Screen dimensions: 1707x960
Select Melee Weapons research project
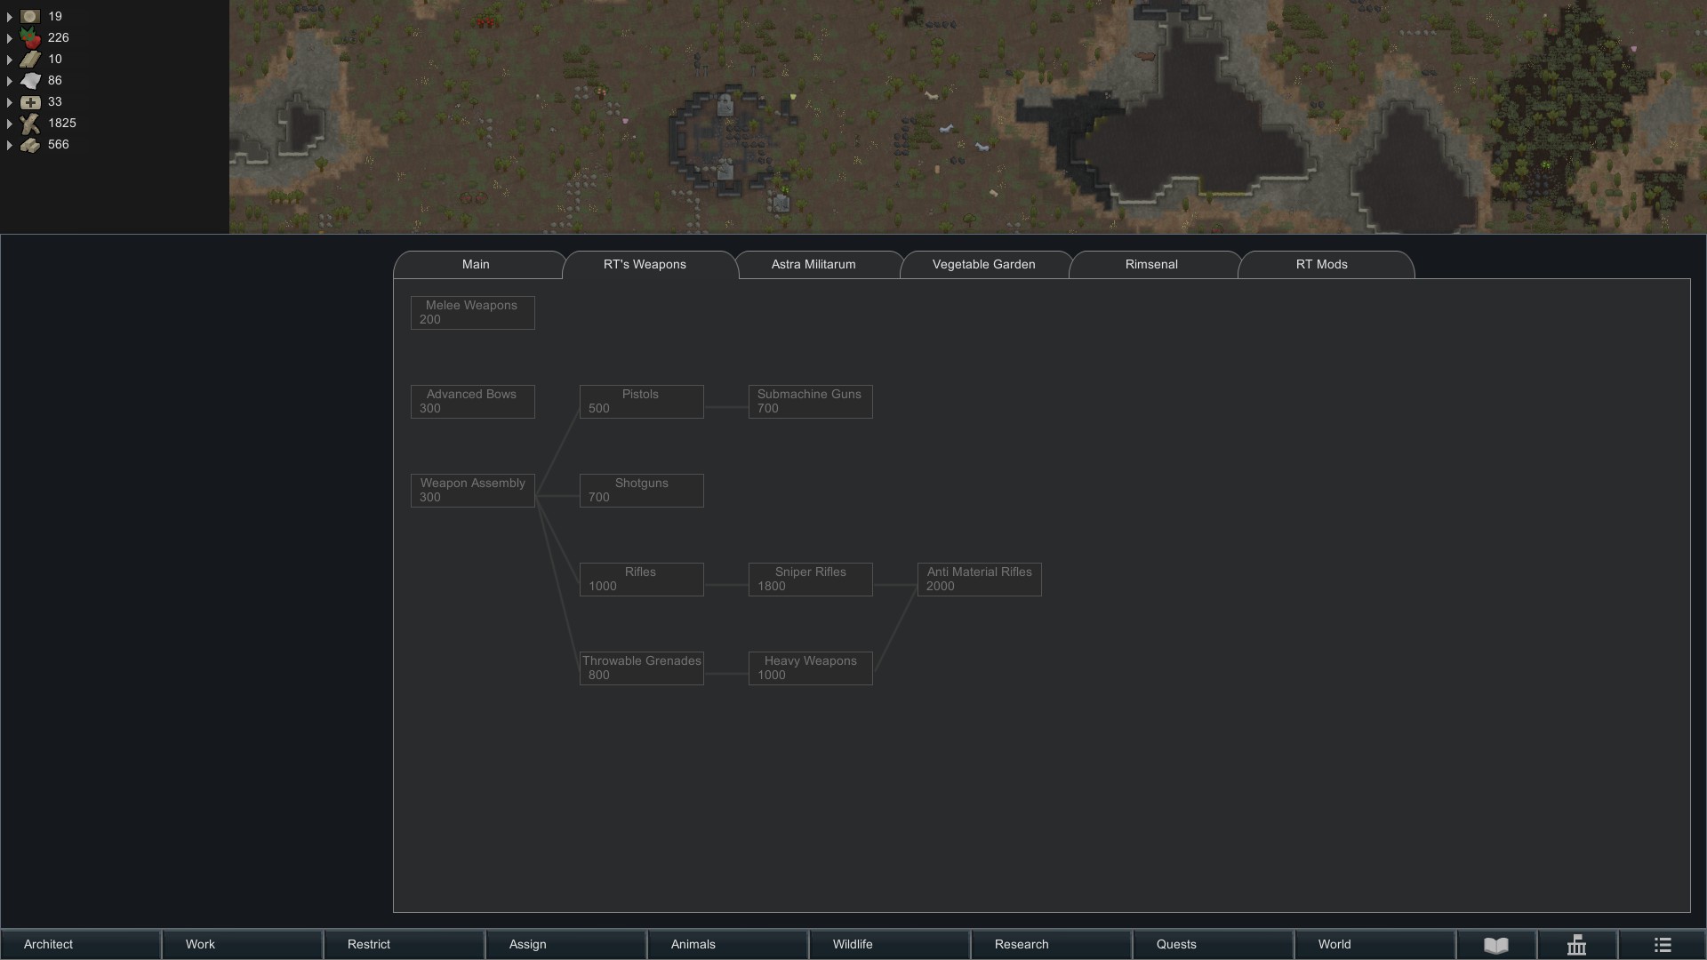[473, 313]
